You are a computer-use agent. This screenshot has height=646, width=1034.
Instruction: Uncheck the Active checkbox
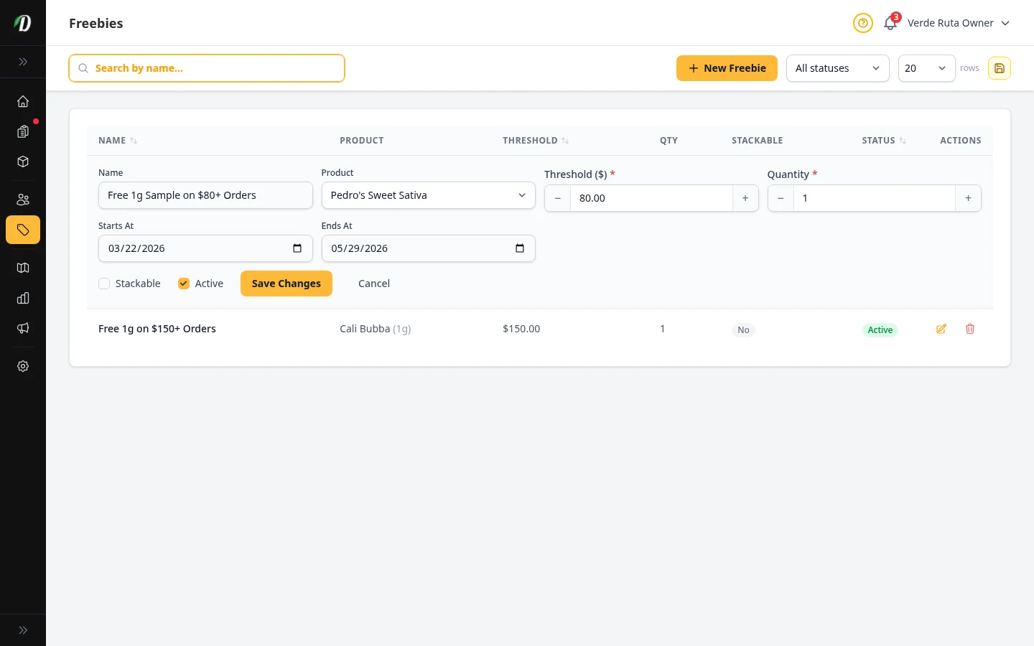click(x=184, y=284)
